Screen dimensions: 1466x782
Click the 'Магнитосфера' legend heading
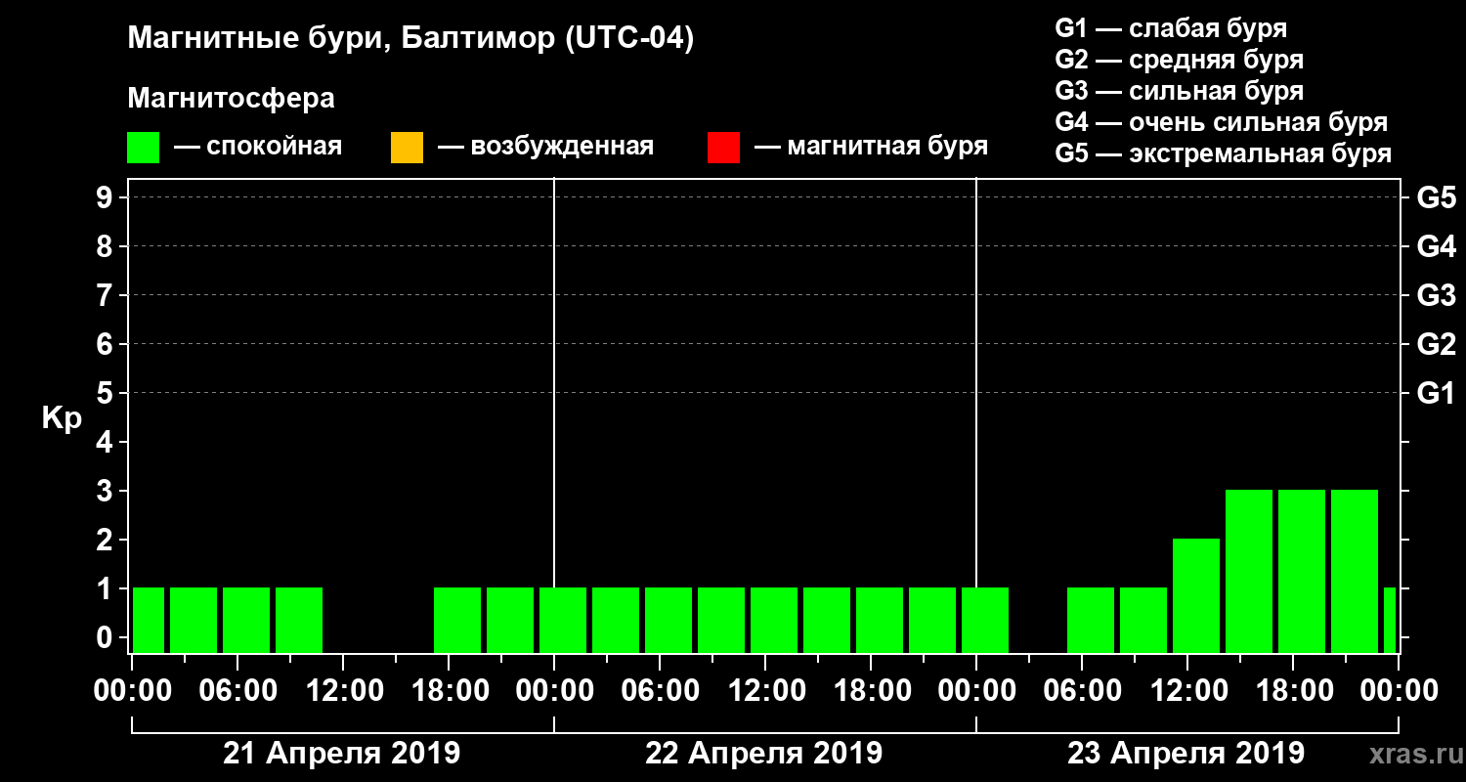click(x=232, y=99)
